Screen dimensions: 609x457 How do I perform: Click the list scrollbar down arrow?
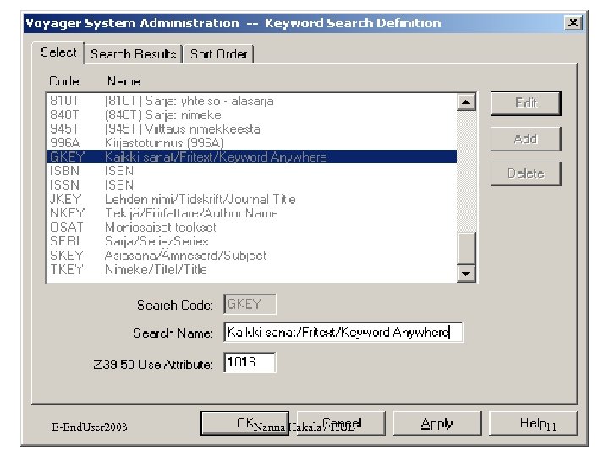point(466,273)
